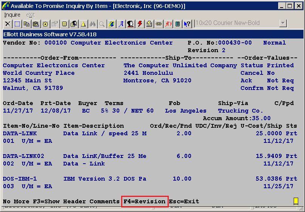Click terms 5% 30 / NET 60
Viewport: 305px width, 212px height.
[x=127, y=111]
